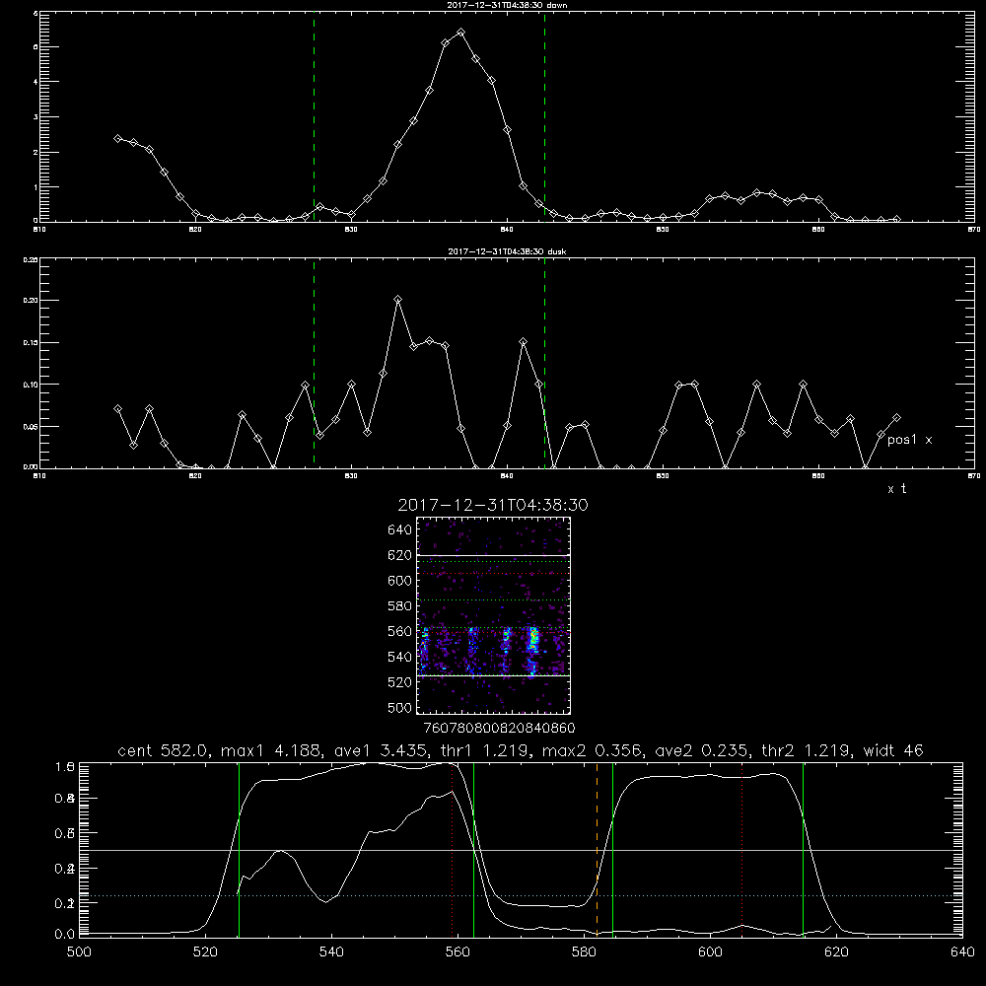986x986 pixels.
Task: Click the heatmap y-axis label 620
Action: tap(399, 555)
